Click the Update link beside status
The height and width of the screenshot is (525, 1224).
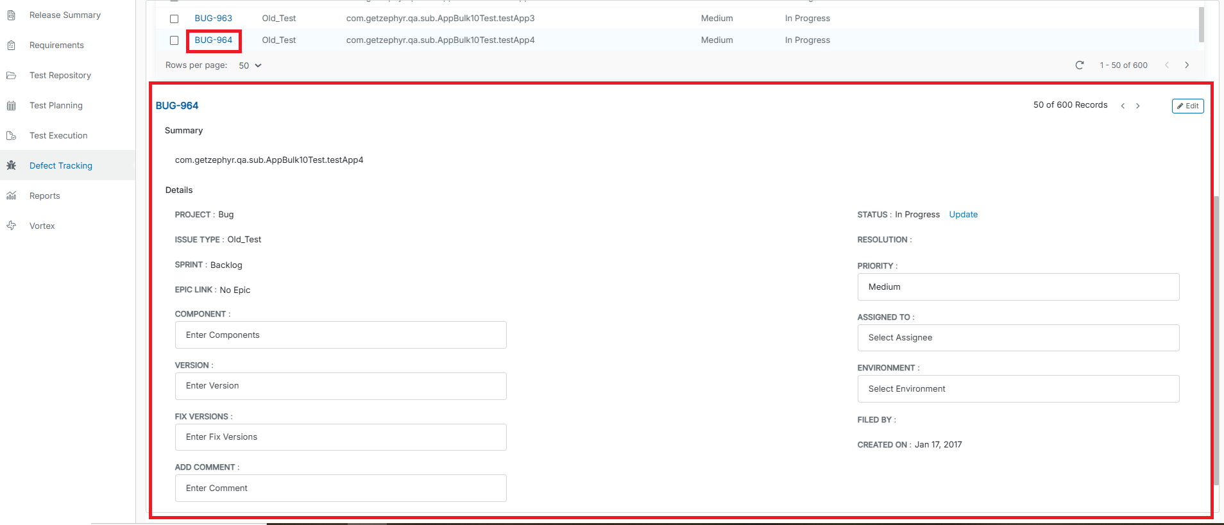963,215
